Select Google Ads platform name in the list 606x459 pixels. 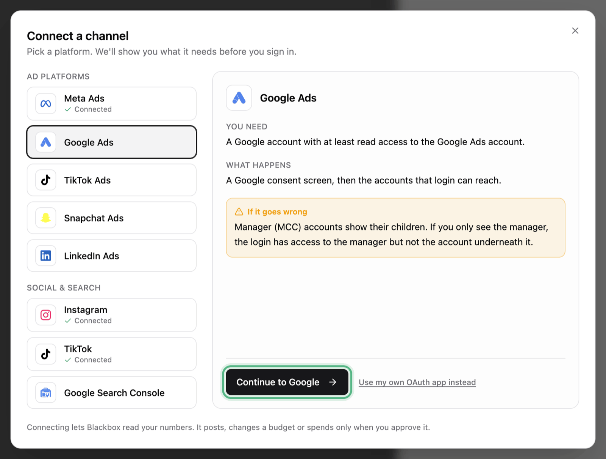(89, 142)
